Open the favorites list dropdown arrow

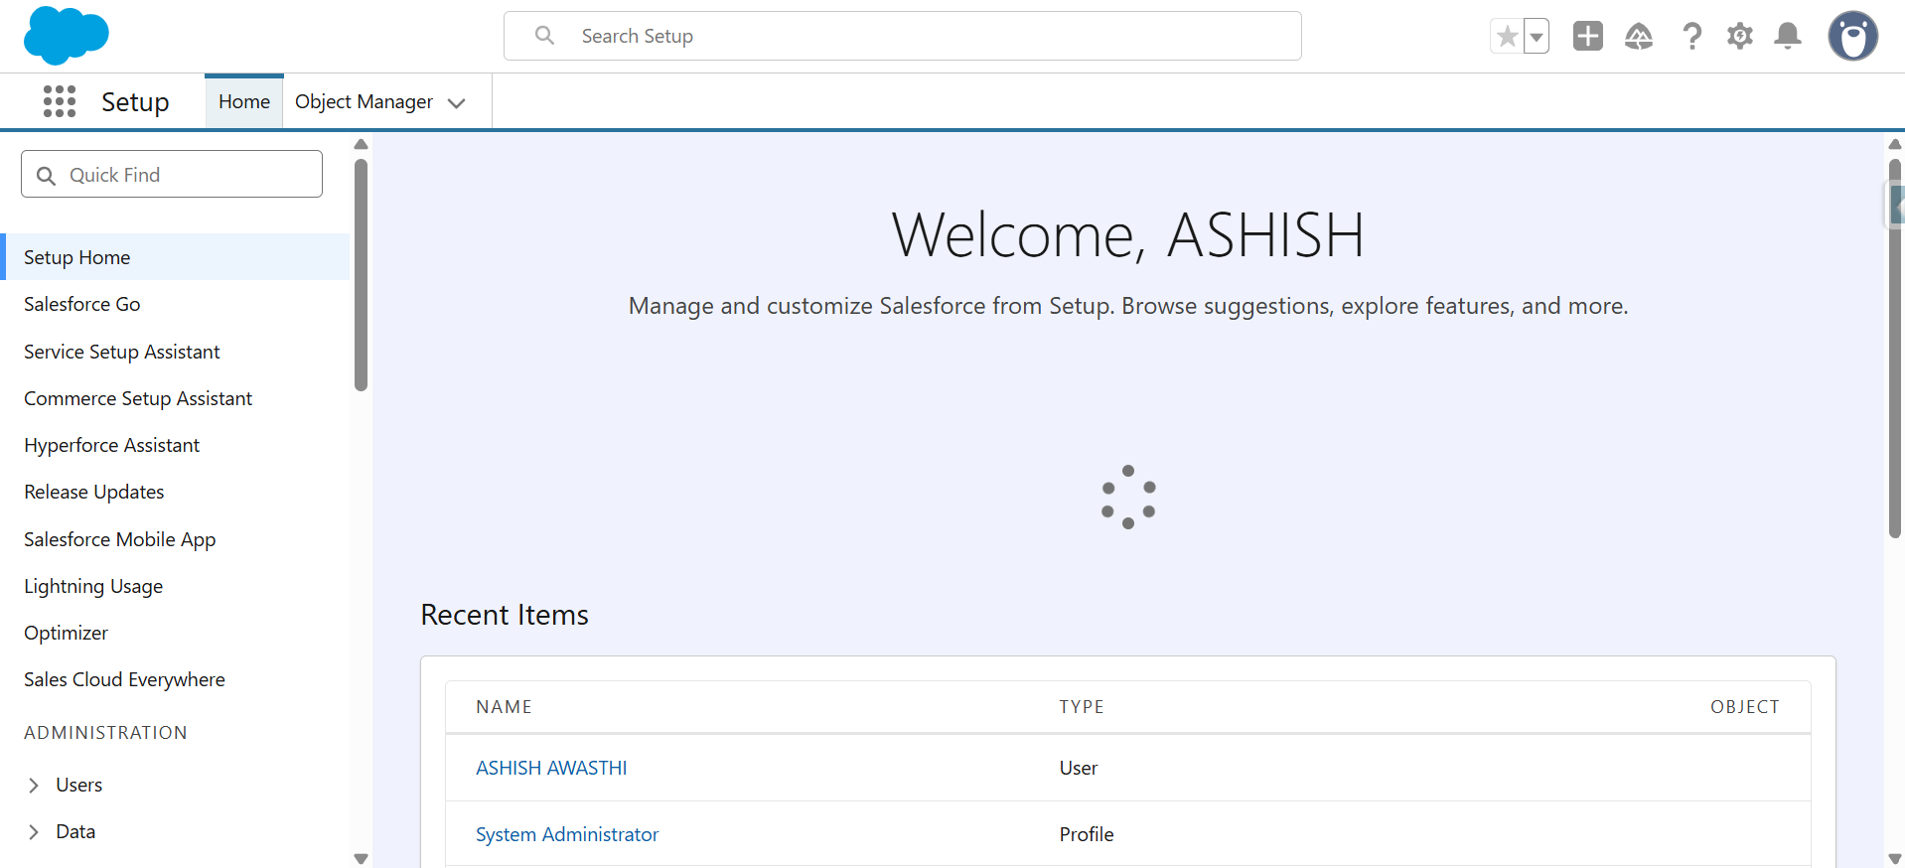[x=1537, y=37]
